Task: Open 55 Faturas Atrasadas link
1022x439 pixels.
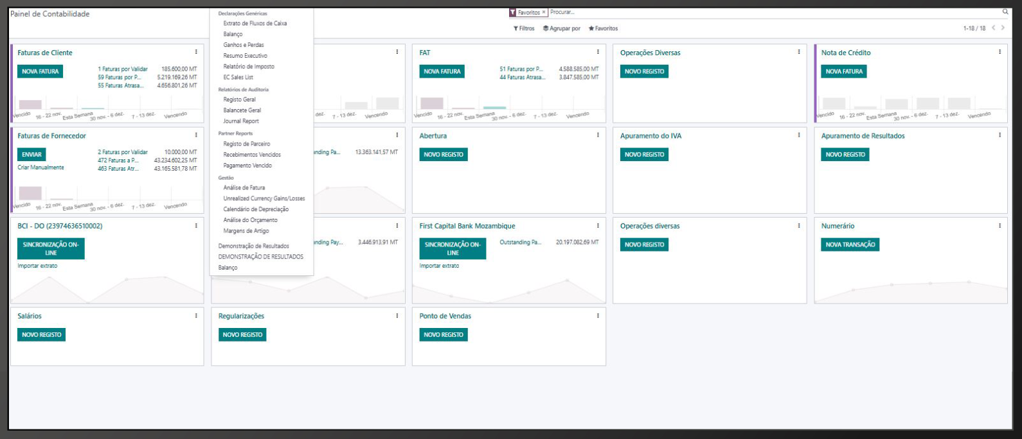Action: pos(121,85)
